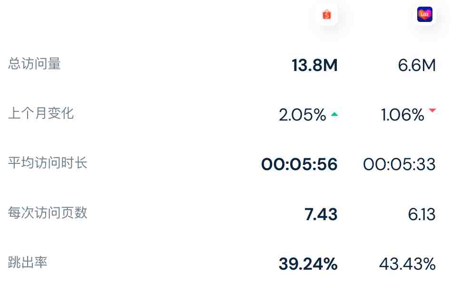This screenshot has height=284, width=451.
Task: Click the green up arrow beside 2.05%
Action: coord(334,114)
